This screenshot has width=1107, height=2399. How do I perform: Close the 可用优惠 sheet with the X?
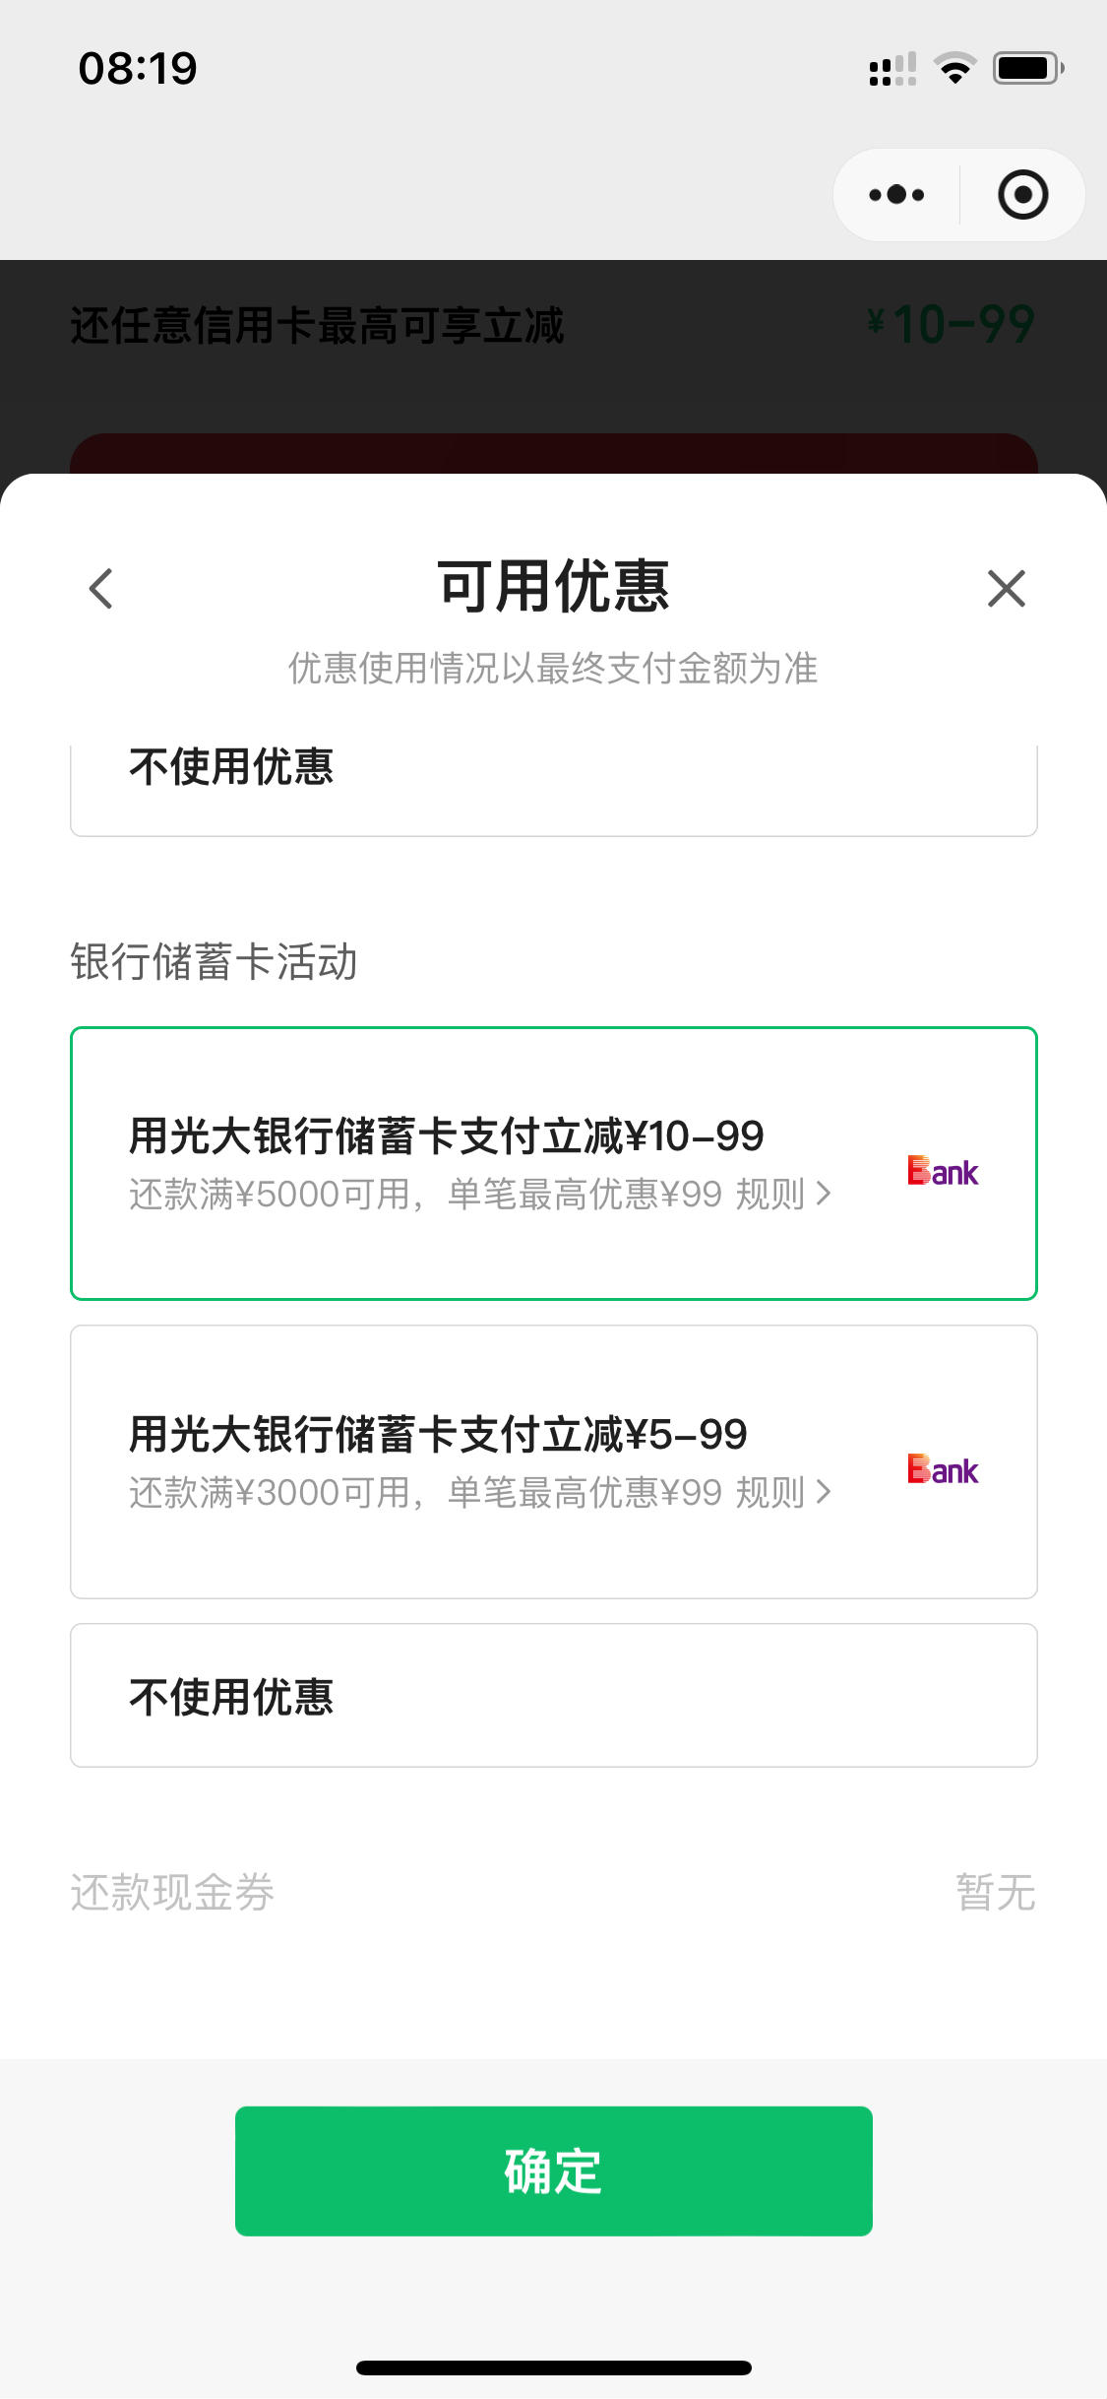(x=1006, y=589)
